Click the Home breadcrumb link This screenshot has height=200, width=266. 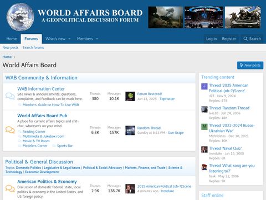[x=7, y=57]
